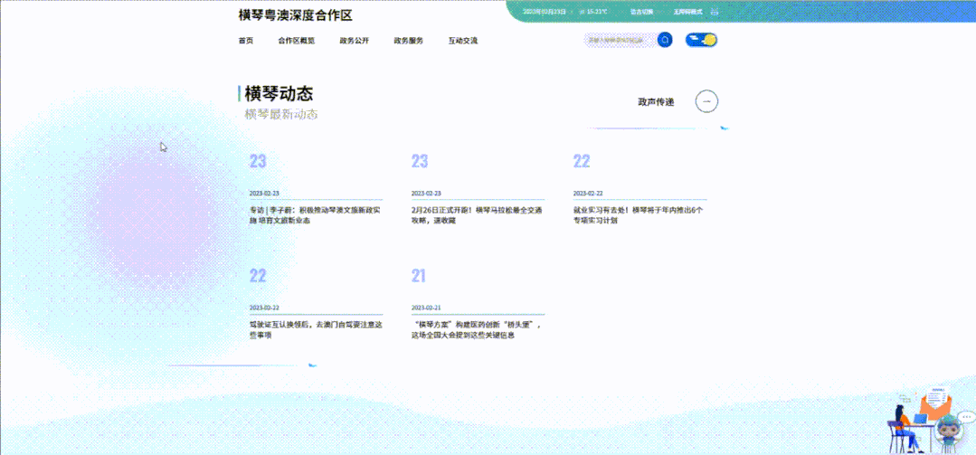
Task: Click the weather icon beside 15-23℃
Action: point(582,12)
